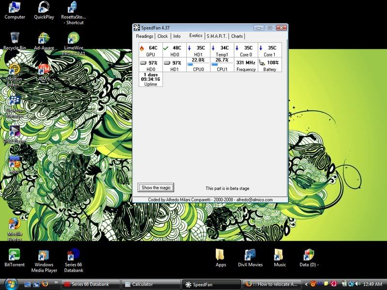The image size is (387, 290).
Task: Switch to the Readings tab
Action: point(145,36)
